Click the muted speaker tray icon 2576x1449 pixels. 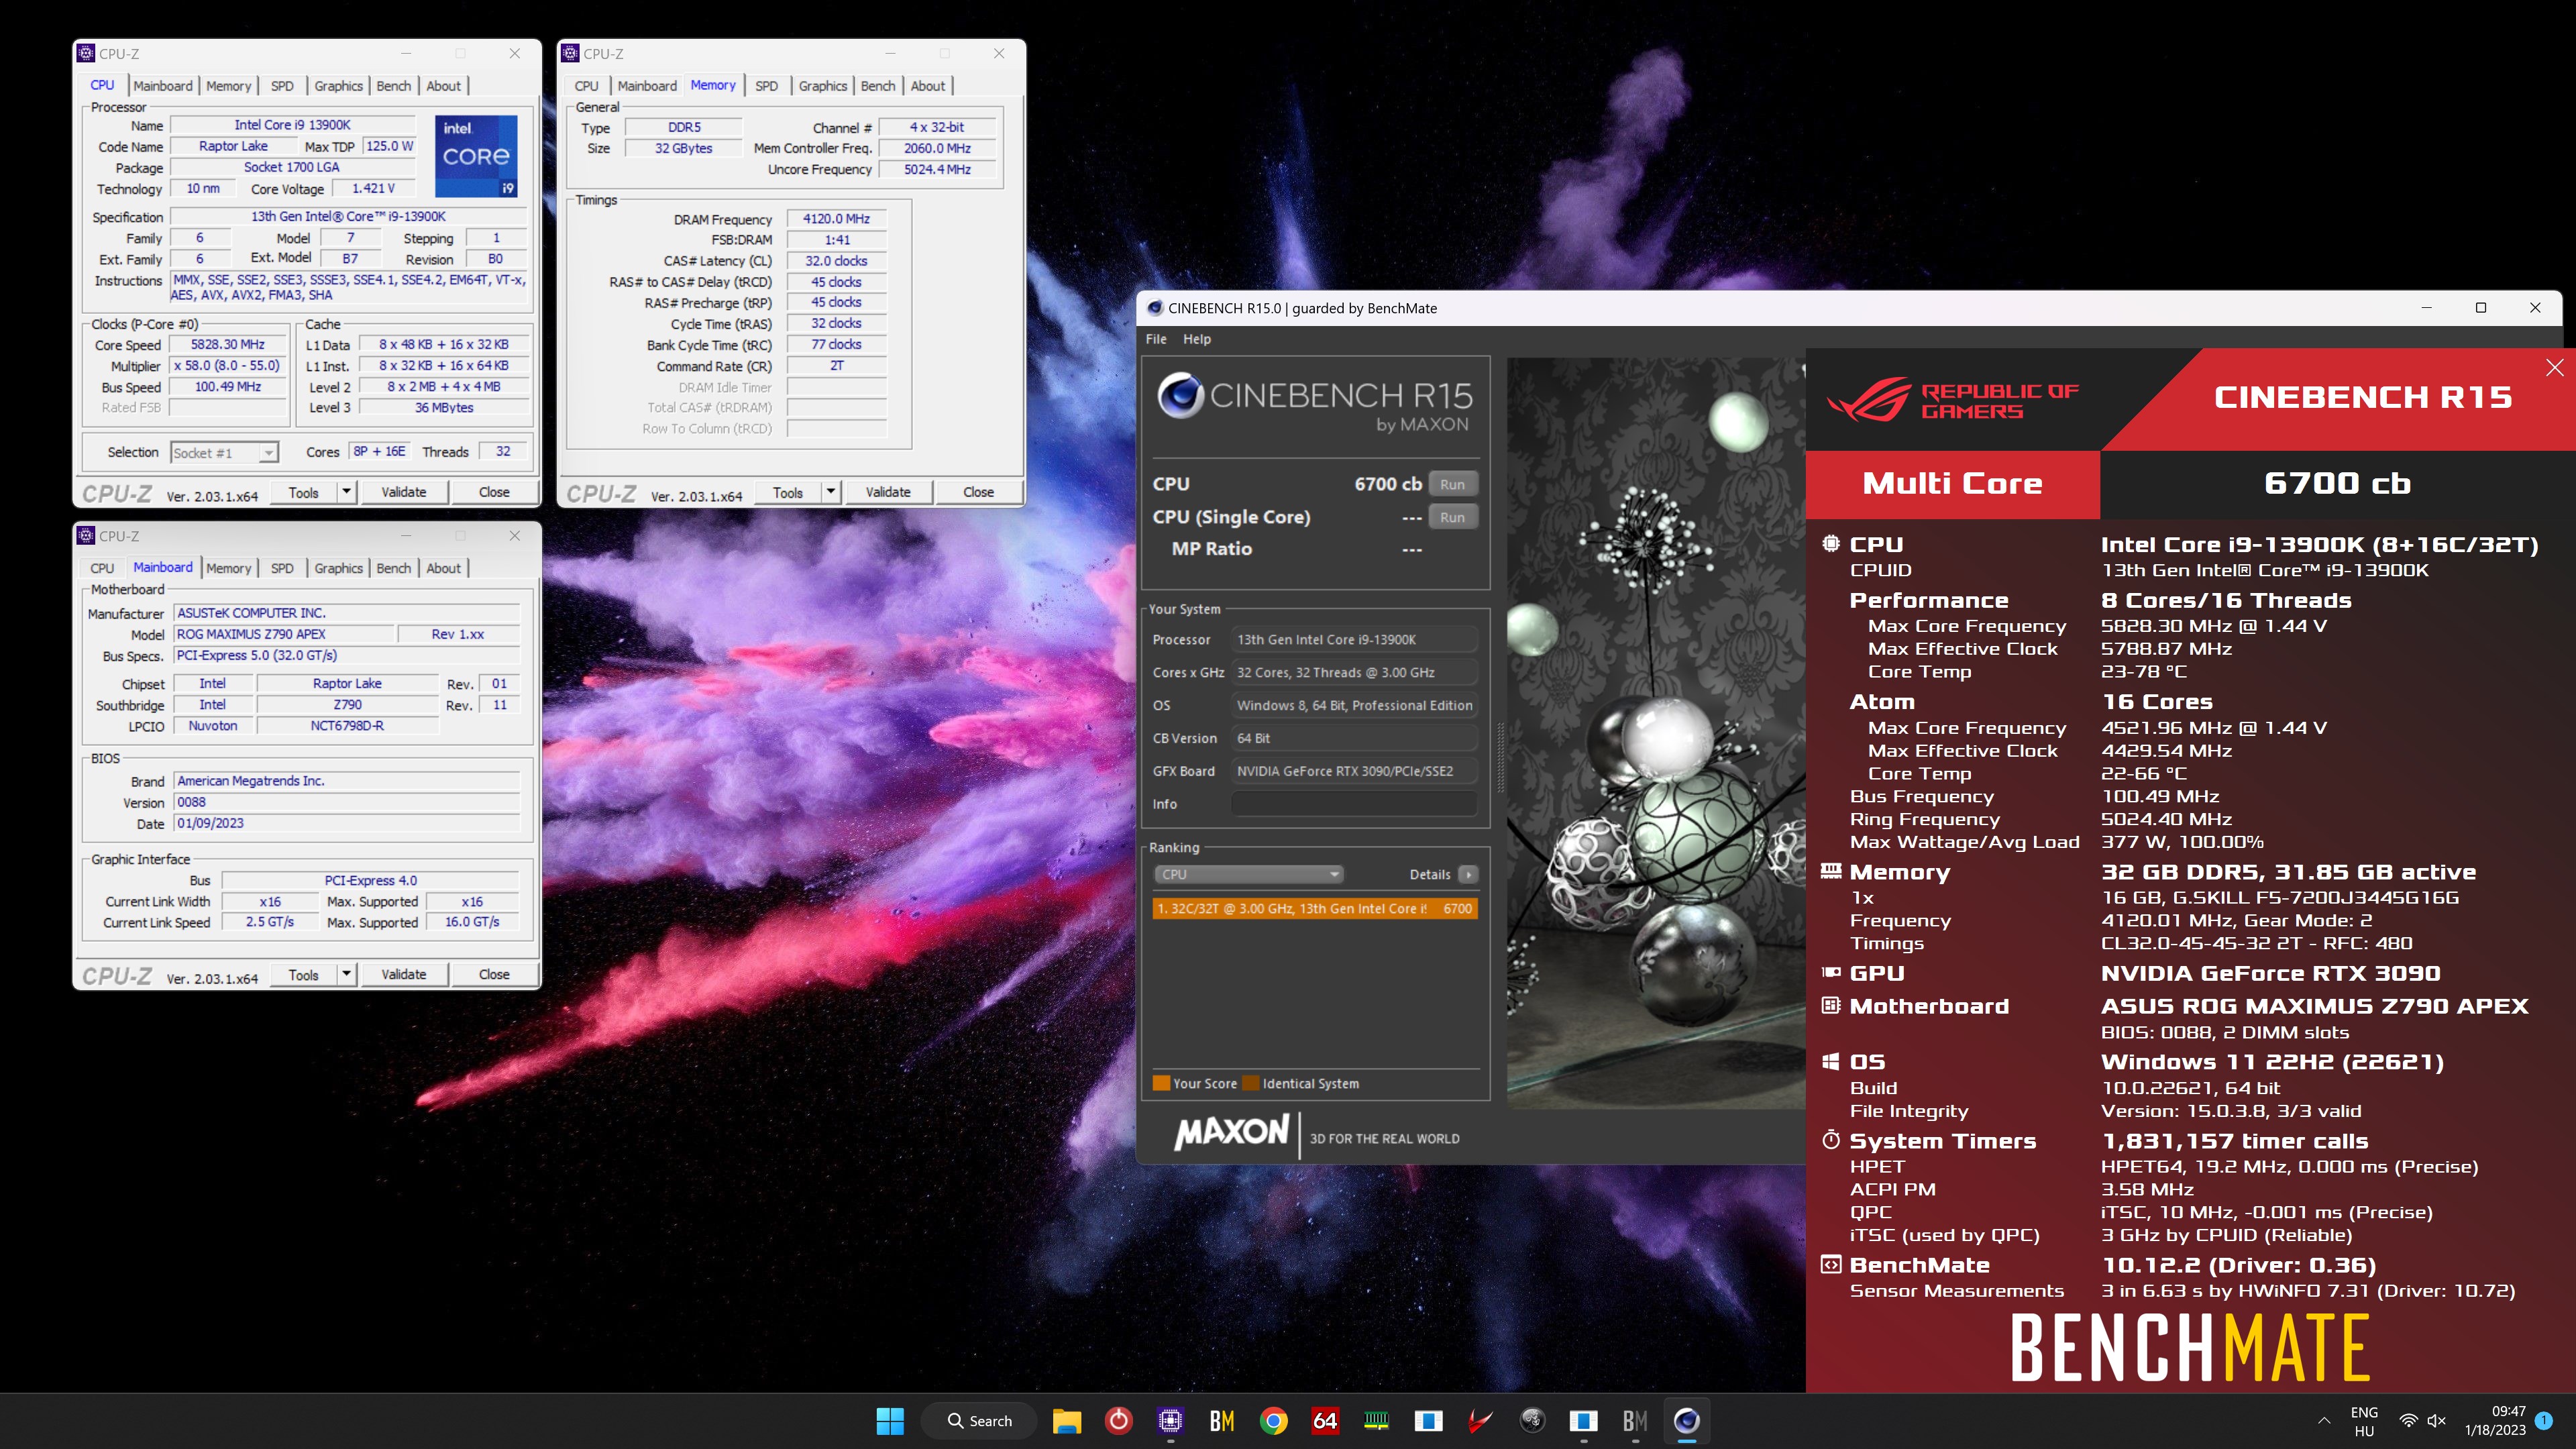pos(2437,1420)
